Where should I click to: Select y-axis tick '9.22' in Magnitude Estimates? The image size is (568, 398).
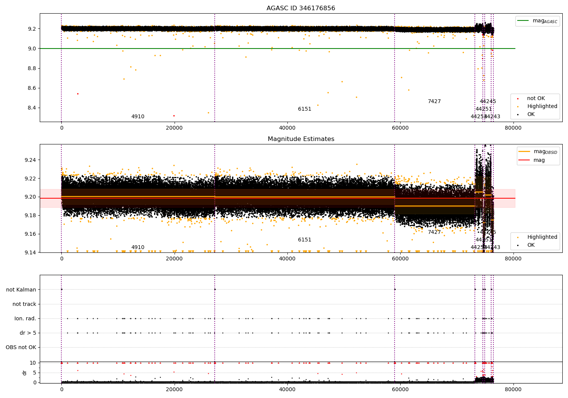tap(30, 179)
